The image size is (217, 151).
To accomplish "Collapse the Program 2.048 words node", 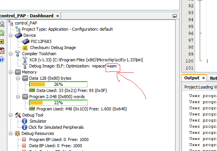I will [18, 97].
